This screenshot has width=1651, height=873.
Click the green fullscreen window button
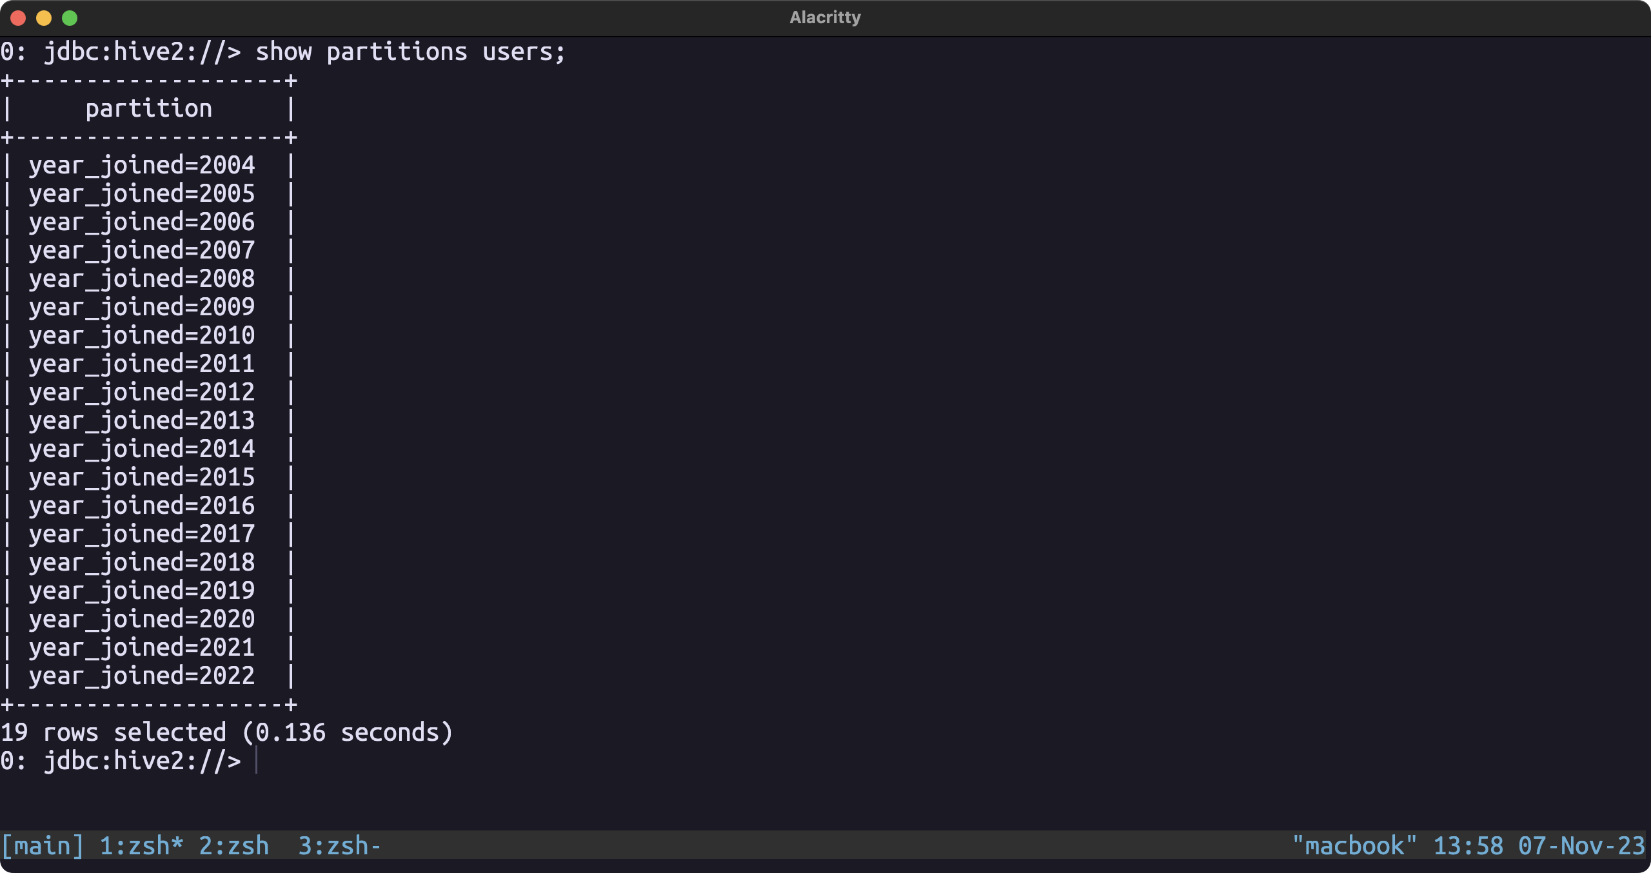(70, 18)
